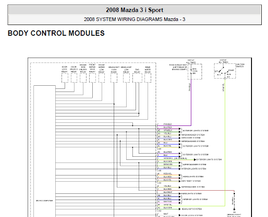Viewport: 268px width, 217px height.
Task: Click the 'IGNITION SWITCH' label
Action: point(240,65)
